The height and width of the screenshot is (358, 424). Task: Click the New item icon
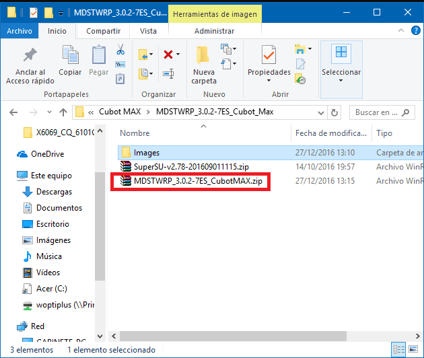point(226,49)
